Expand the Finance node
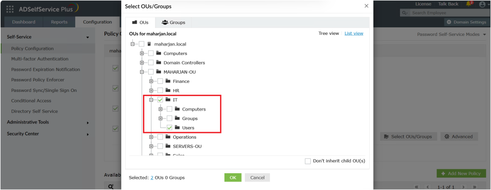This screenshot has width=491, height=190. (x=151, y=81)
